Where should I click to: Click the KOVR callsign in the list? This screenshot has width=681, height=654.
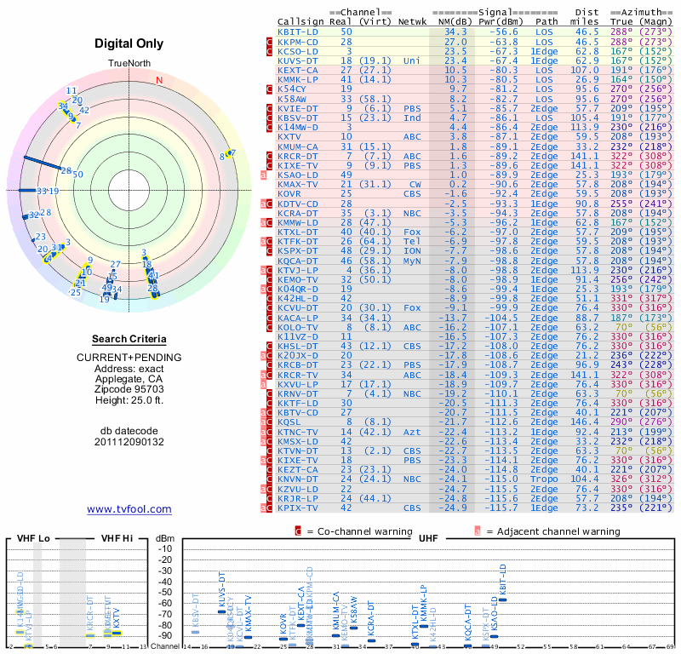coord(289,193)
